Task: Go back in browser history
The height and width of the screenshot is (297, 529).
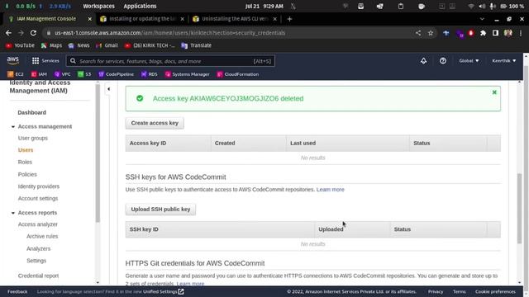Action: 9,33
